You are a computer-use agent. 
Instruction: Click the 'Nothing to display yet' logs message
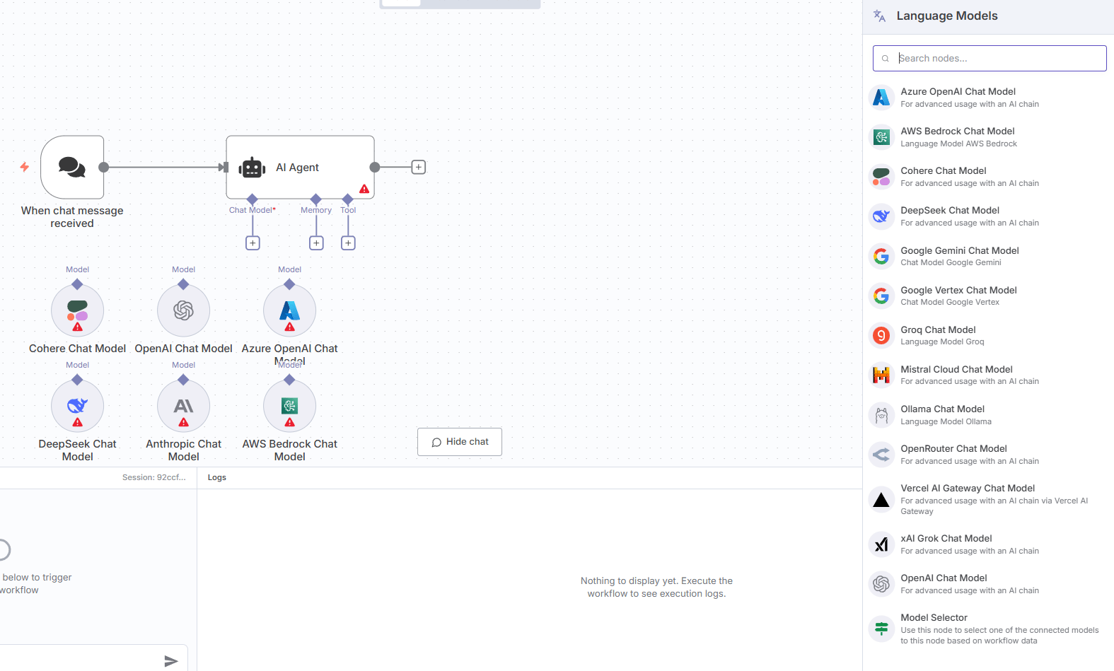click(x=656, y=587)
